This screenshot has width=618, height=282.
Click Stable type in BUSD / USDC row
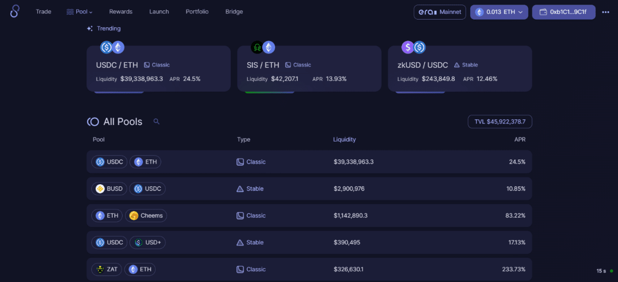click(x=250, y=189)
